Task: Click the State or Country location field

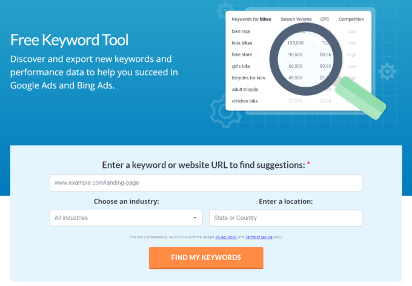Action: click(285, 218)
